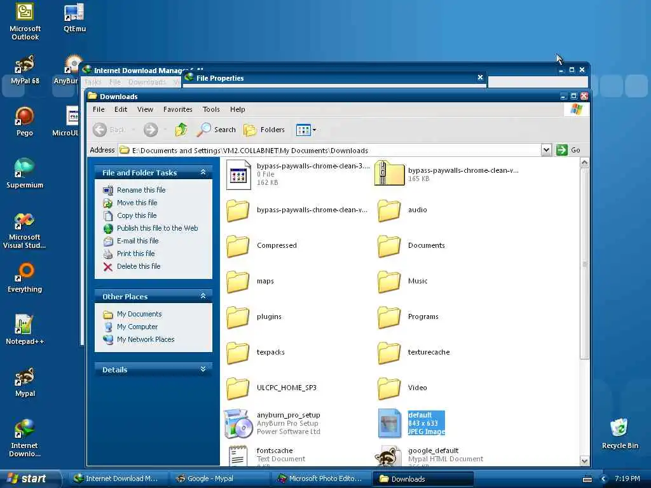Image resolution: width=651 pixels, height=488 pixels.
Task: Click the Search toolbar button
Action: coord(216,130)
